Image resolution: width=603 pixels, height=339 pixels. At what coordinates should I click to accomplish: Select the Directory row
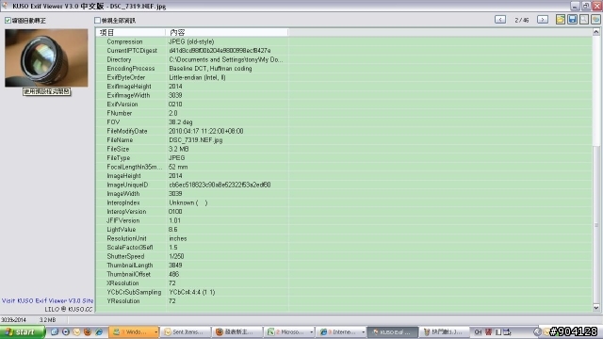click(x=344, y=59)
